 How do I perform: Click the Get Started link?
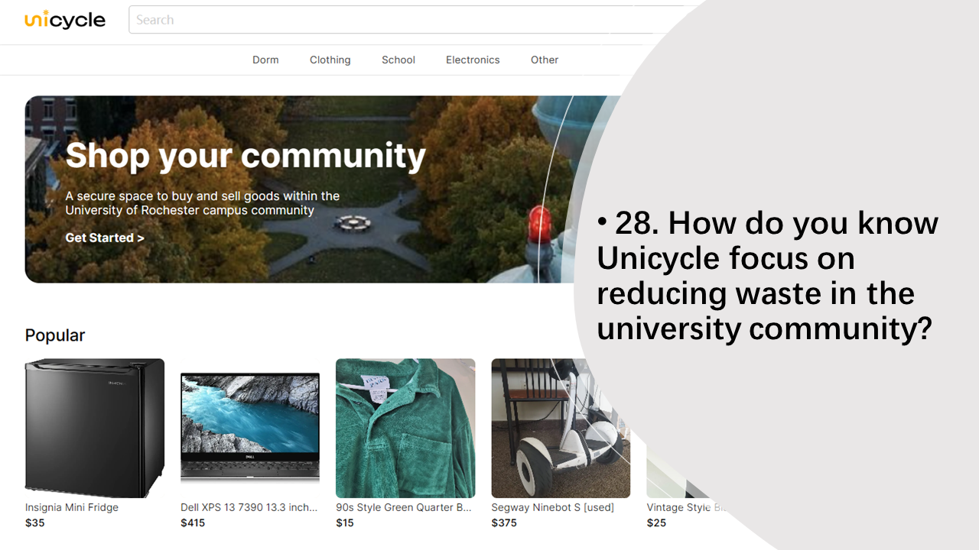coord(105,238)
